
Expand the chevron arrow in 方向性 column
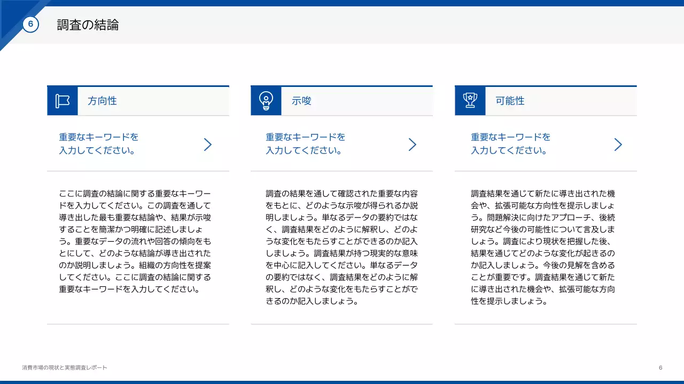(208, 145)
